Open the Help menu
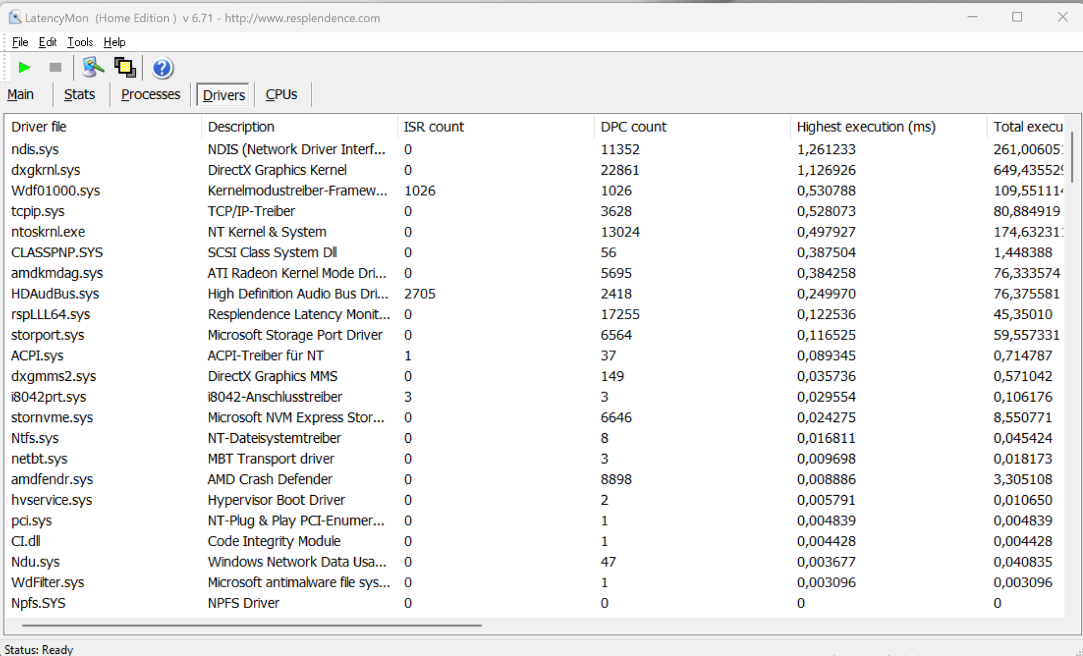1083x656 pixels. click(x=115, y=42)
